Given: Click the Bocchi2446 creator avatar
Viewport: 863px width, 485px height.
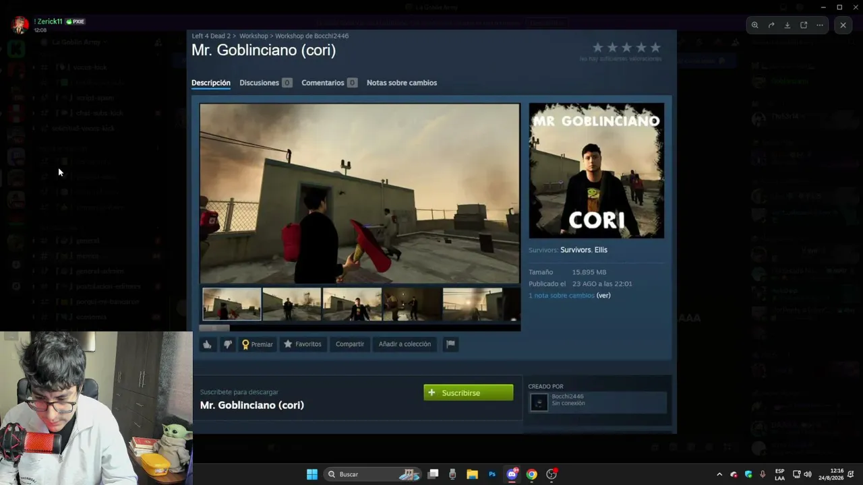Looking at the screenshot, I should click(539, 402).
